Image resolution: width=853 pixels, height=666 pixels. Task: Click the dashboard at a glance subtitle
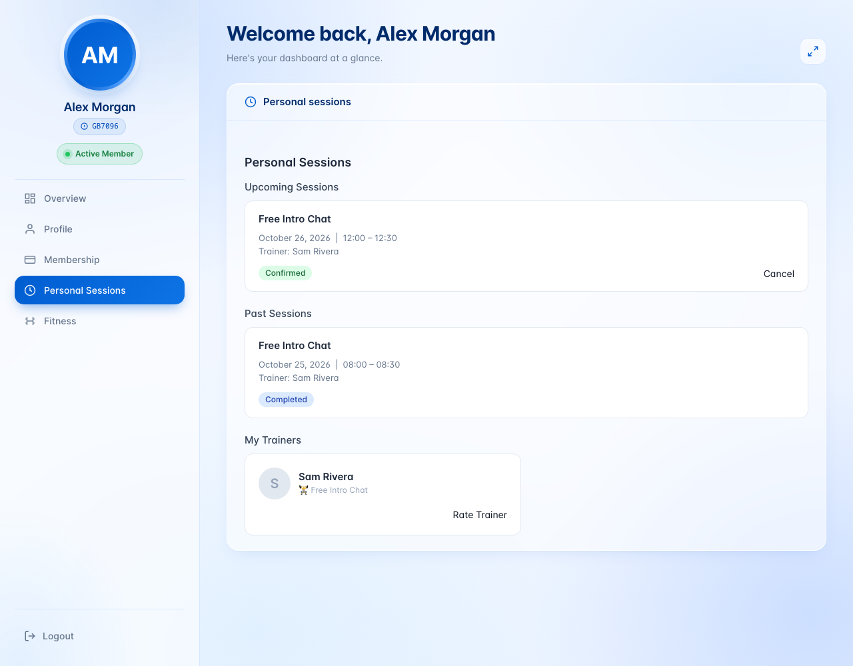tap(305, 58)
